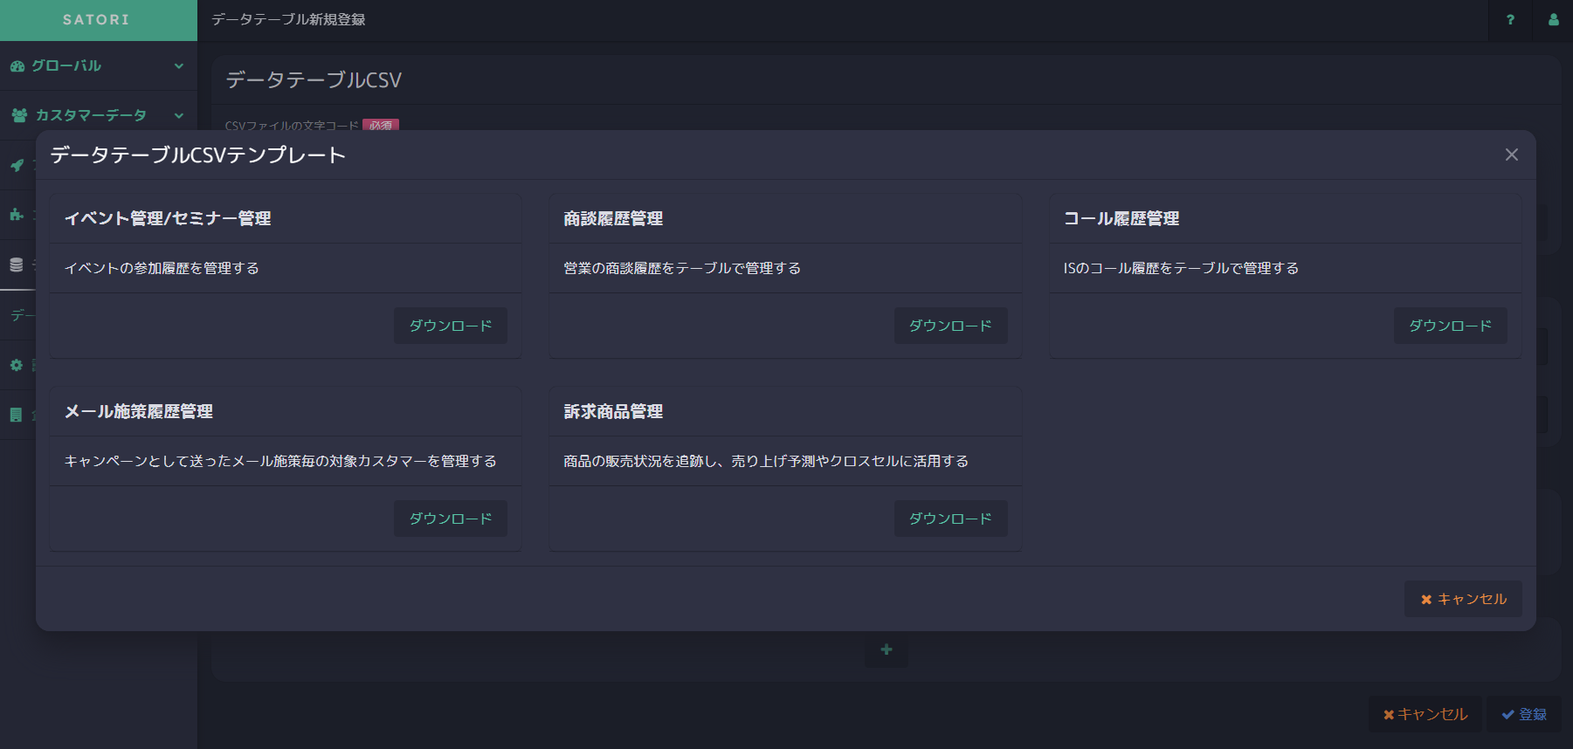Screen dimensions: 1573x749
Task: Open the gear settings sidebar icon
Action: 17,365
